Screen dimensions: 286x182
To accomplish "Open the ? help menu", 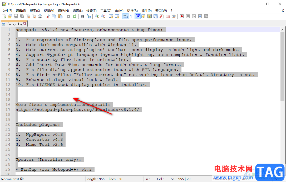I will pos(171,11).
